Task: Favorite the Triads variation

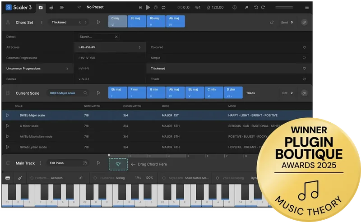Action: (x=304, y=79)
